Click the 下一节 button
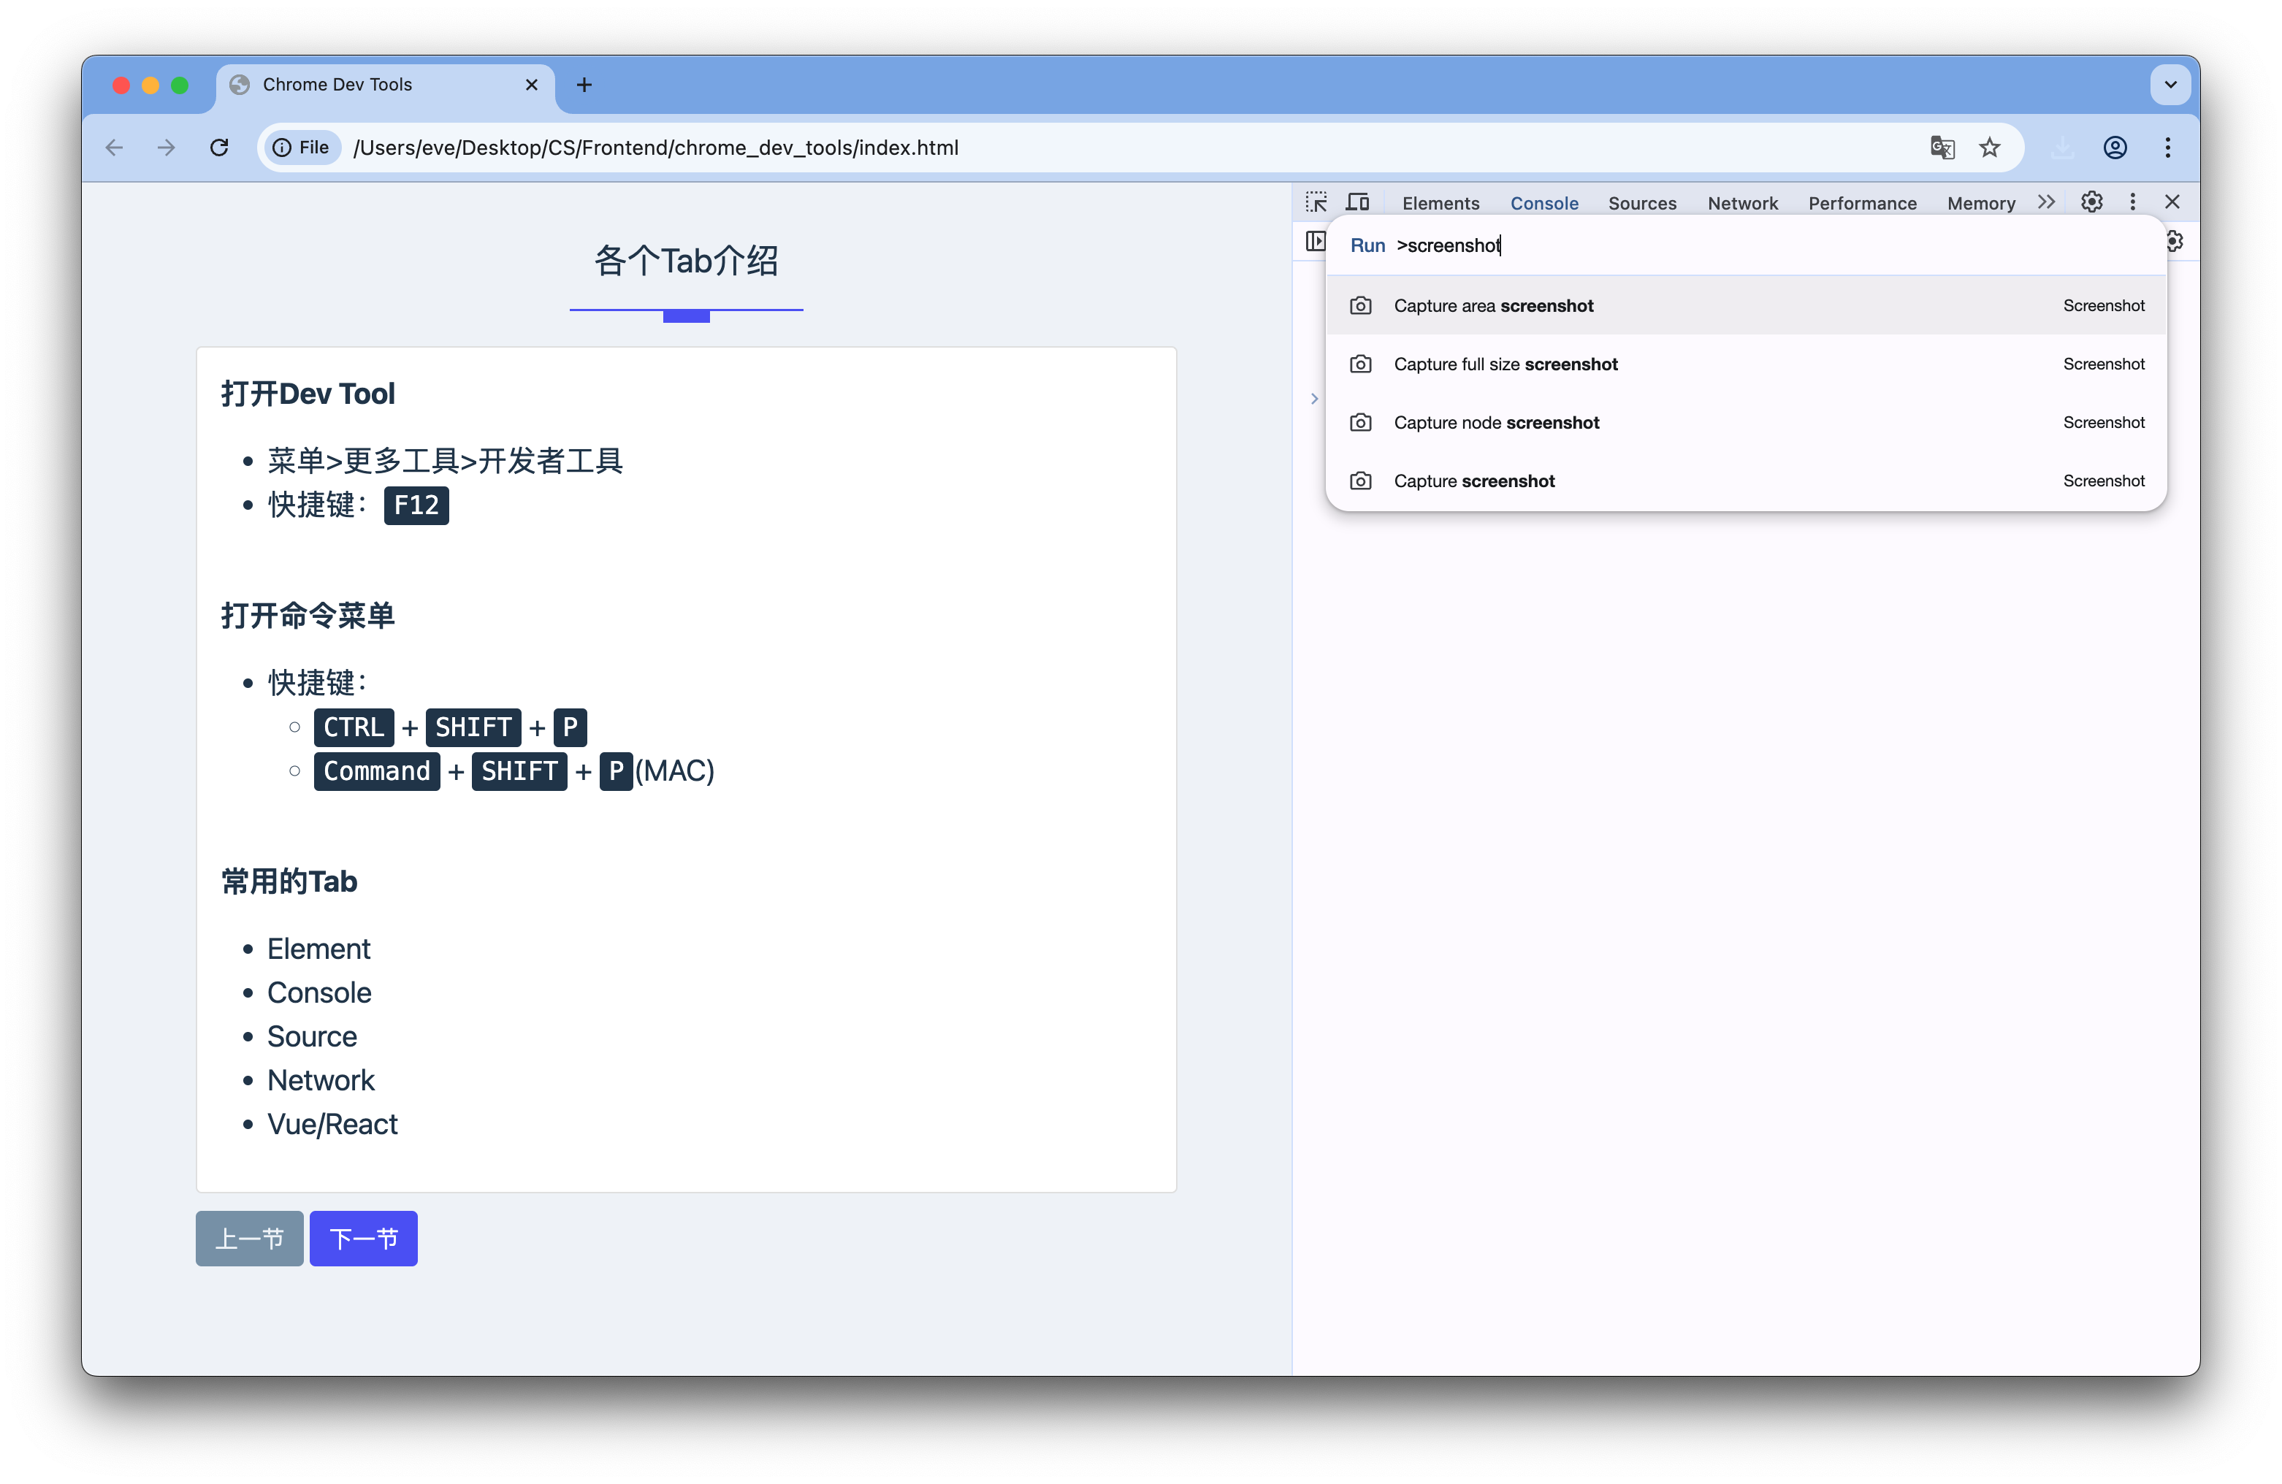The image size is (2282, 1484). [x=363, y=1239]
